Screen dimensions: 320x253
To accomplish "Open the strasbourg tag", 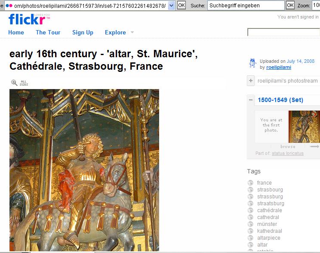I will click(x=270, y=190).
